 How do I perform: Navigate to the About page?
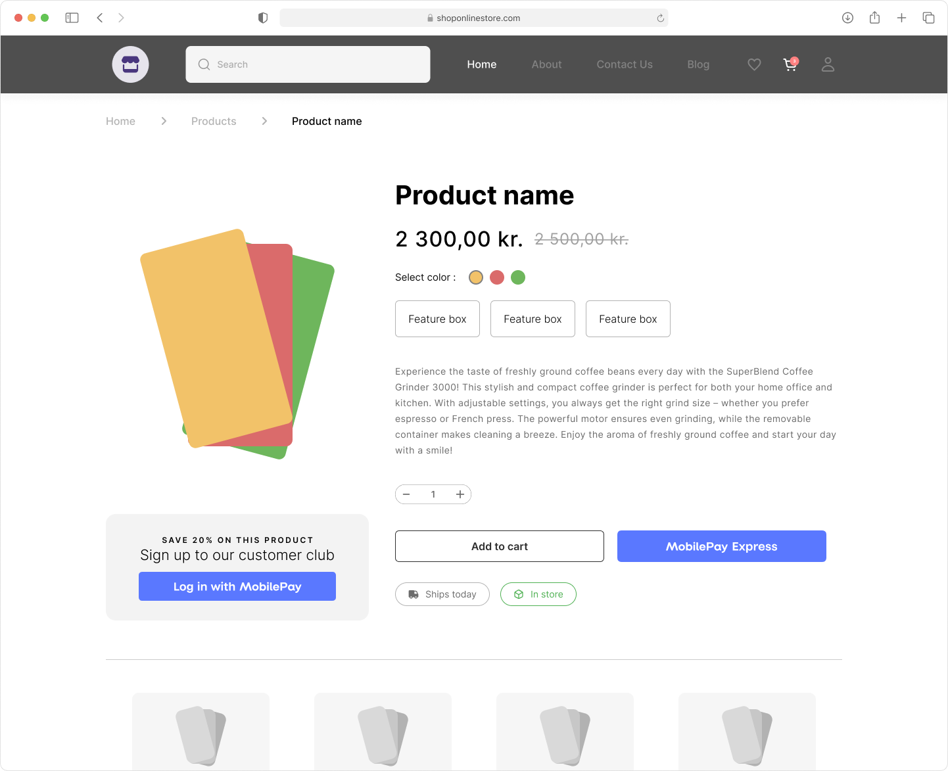click(x=546, y=64)
